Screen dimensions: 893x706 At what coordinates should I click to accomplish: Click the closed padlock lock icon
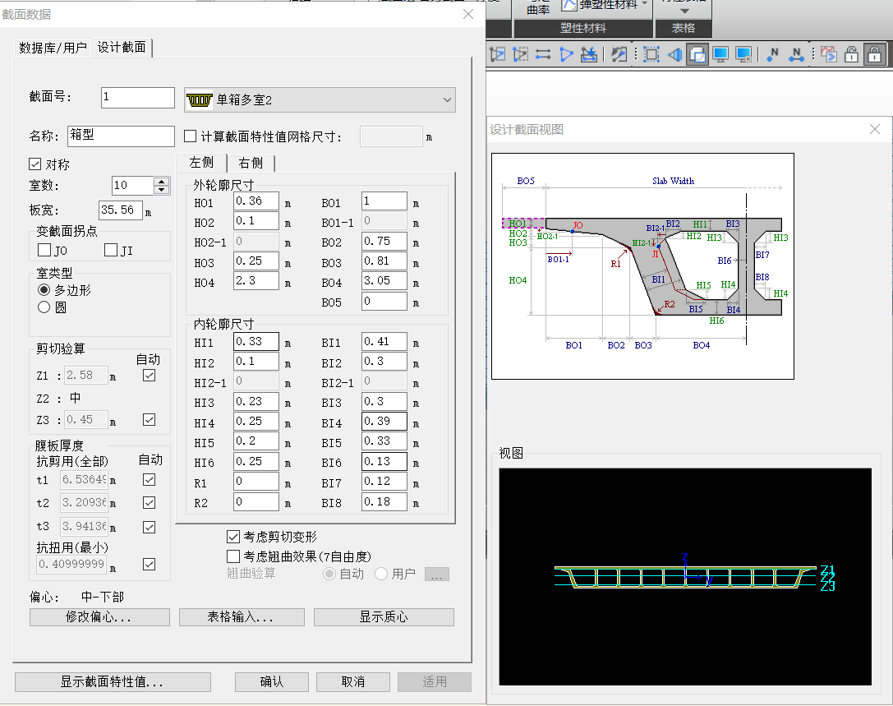[x=874, y=54]
